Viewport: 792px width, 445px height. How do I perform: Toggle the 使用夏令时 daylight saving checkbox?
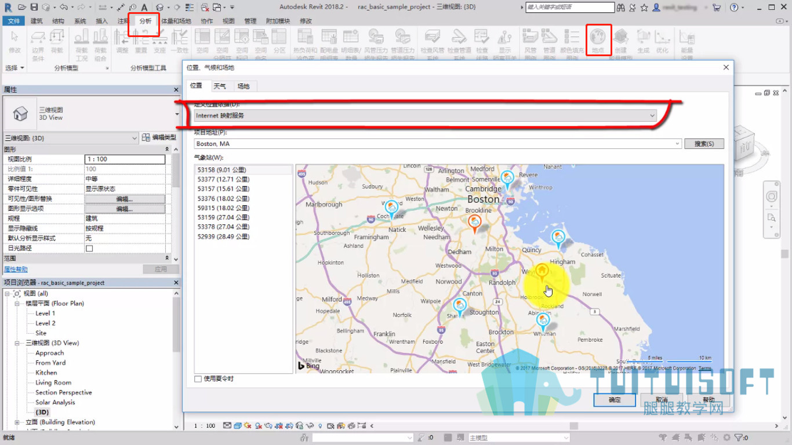coord(198,379)
